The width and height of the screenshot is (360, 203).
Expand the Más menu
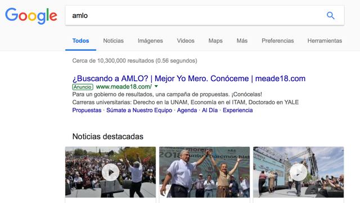click(x=242, y=41)
